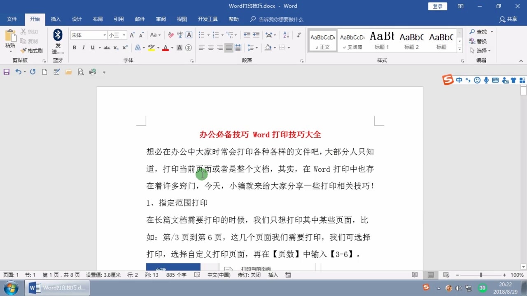This screenshot has width=527, height=296.
Task: Adjust the zoom slider in status bar
Action: (x=481, y=275)
